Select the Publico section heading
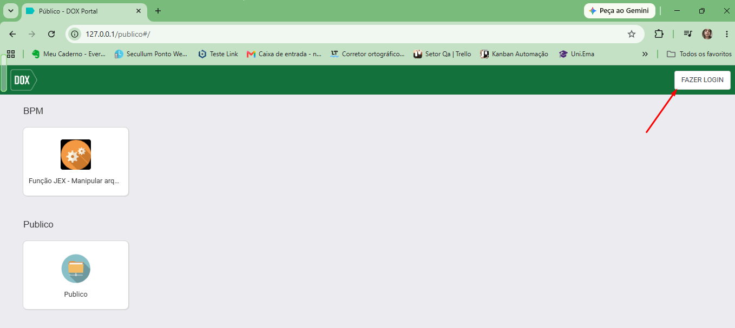The width and height of the screenshot is (735, 328). pyautogui.click(x=38, y=224)
